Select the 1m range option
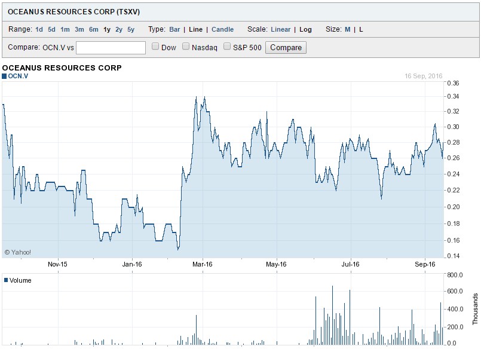Image resolution: width=481 pixels, height=349 pixels. 65,29
